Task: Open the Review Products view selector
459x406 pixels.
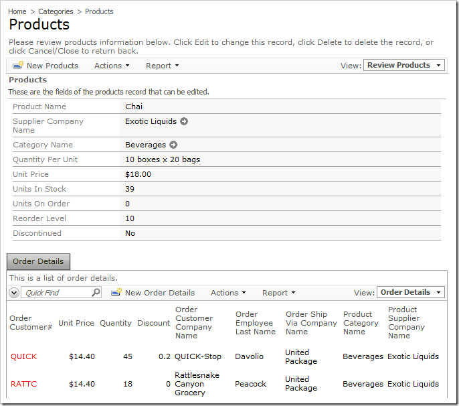Action: [x=404, y=65]
